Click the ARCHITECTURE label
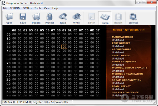This screenshot has width=158, height=106. (x=122, y=49)
